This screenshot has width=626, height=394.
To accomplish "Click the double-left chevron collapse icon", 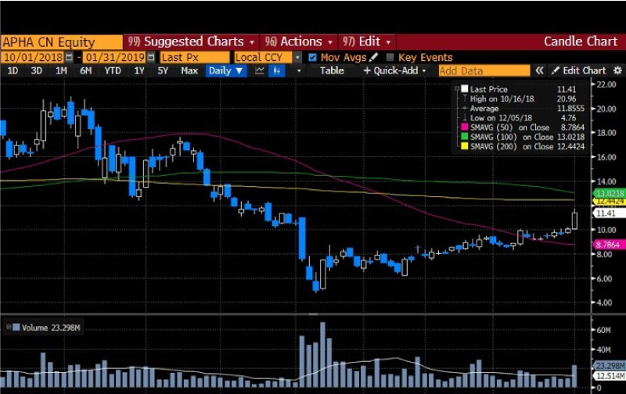I will point(539,70).
